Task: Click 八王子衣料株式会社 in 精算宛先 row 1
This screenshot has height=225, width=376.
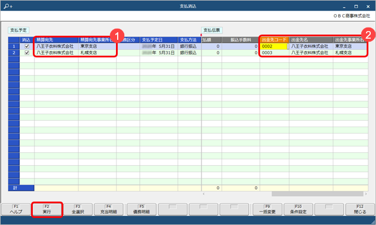Action: pyautogui.click(x=56, y=46)
